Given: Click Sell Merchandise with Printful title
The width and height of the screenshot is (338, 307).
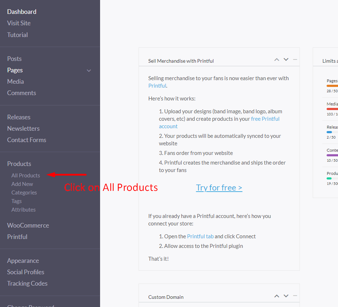Looking at the screenshot, I should click(181, 61).
